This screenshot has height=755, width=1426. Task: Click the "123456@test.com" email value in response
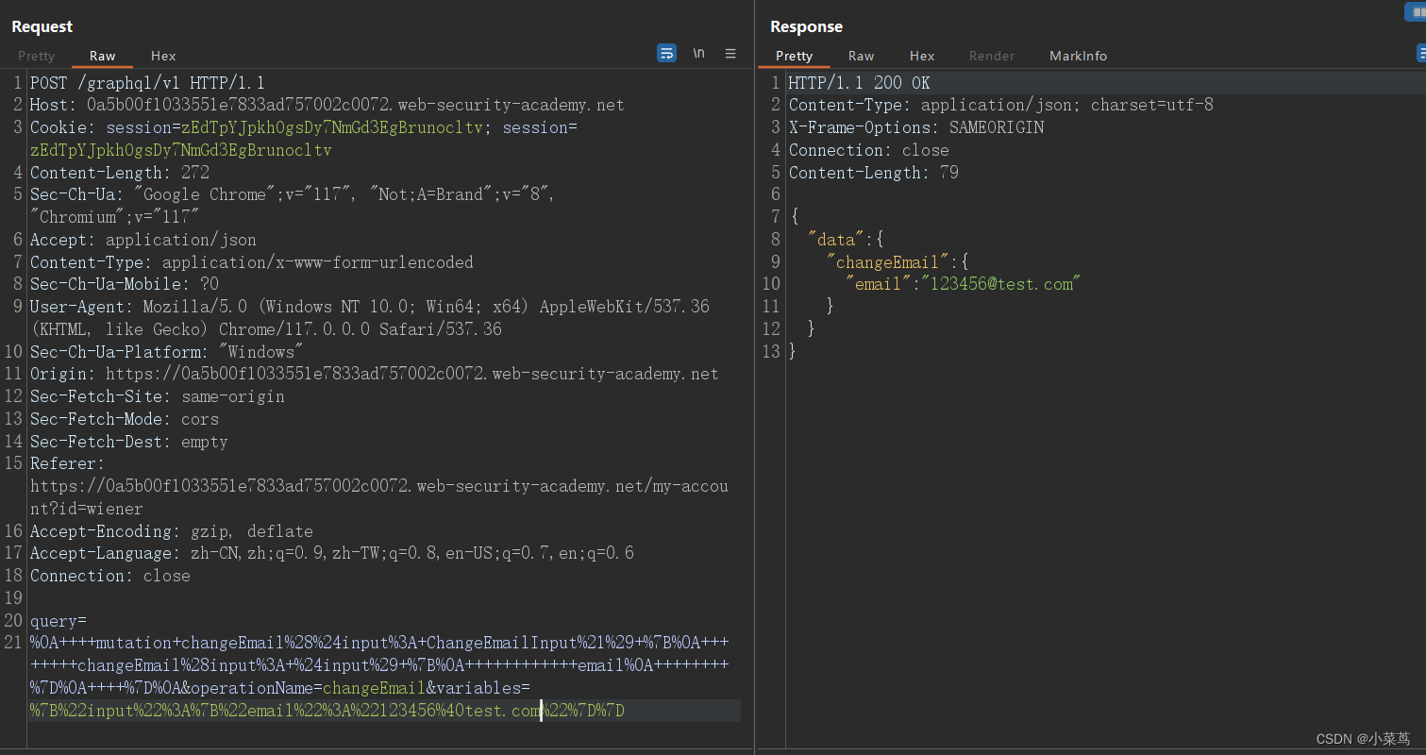tap(1001, 284)
